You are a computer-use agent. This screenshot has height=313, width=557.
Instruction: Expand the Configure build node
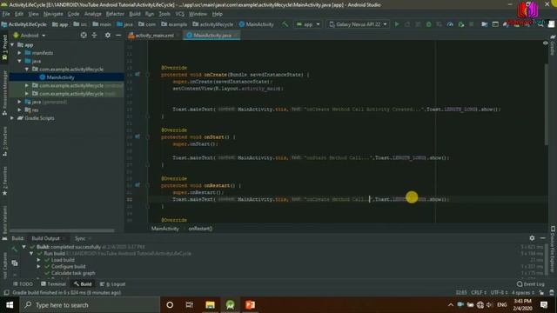[38, 267]
